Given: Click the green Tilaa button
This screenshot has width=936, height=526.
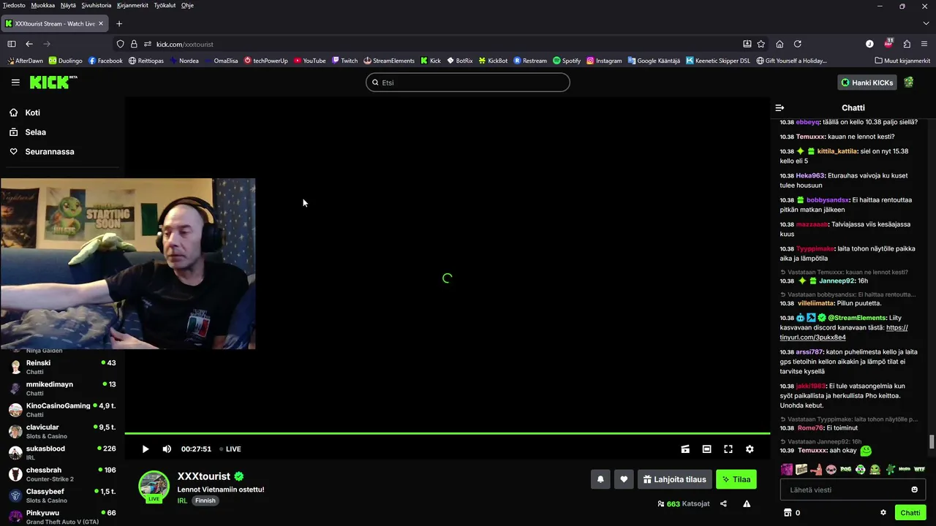Looking at the screenshot, I should click(x=736, y=479).
